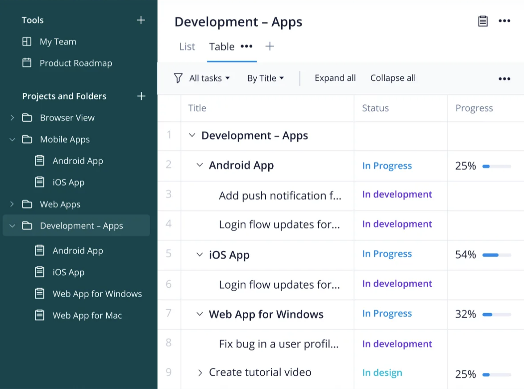Add a new item in Projects and Folders
The height and width of the screenshot is (389, 524).
[141, 96]
